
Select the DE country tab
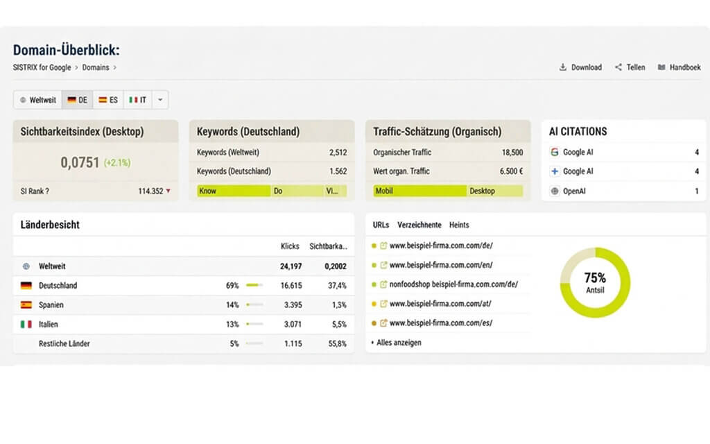coord(78,100)
